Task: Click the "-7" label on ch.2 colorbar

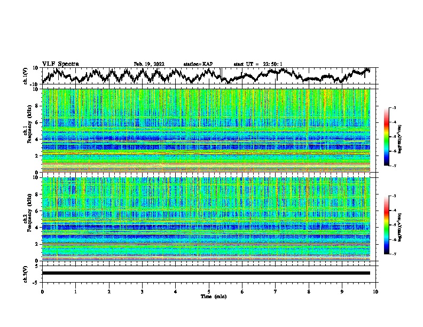Action: click(x=394, y=254)
